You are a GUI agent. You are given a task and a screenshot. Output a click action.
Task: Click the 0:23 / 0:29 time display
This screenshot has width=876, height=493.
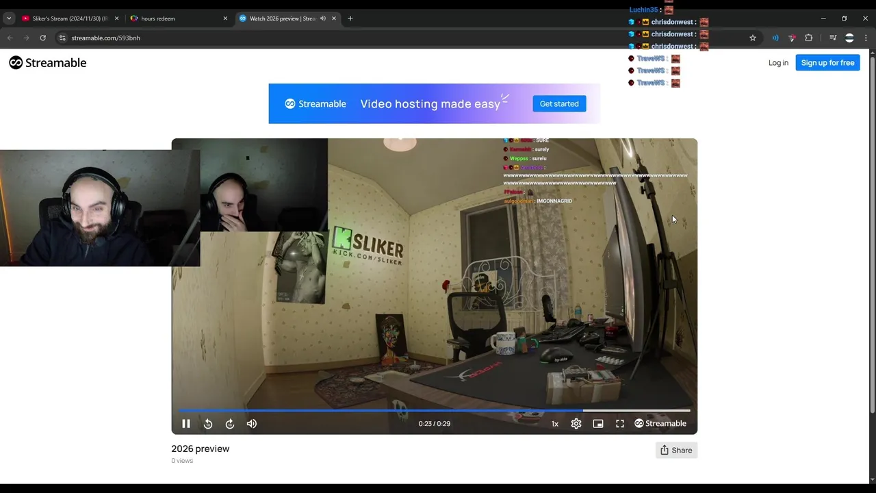tap(435, 424)
